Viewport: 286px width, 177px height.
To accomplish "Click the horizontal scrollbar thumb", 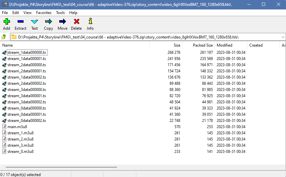I will pyautogui.click(x=61, y=167).
